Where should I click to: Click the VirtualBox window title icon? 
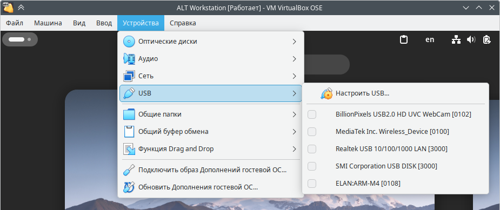(x=8, y=8)
